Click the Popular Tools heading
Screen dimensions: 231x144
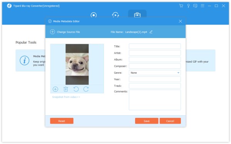pos(26,42)
